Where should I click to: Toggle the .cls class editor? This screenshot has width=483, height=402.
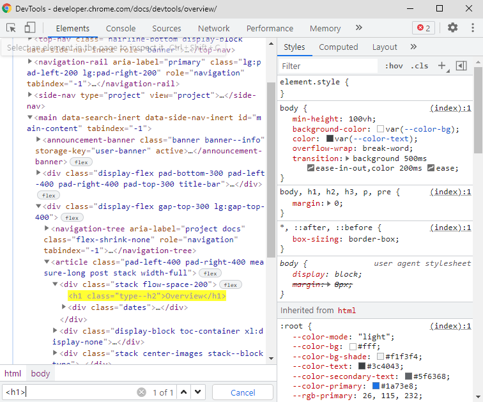(420, 66)
